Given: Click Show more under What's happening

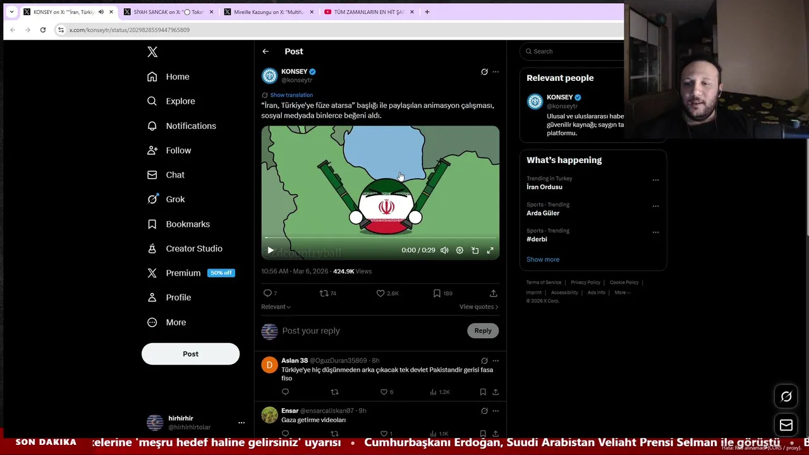Looking at the screenshot, I should pyautogui.click(x=543, y=259).
